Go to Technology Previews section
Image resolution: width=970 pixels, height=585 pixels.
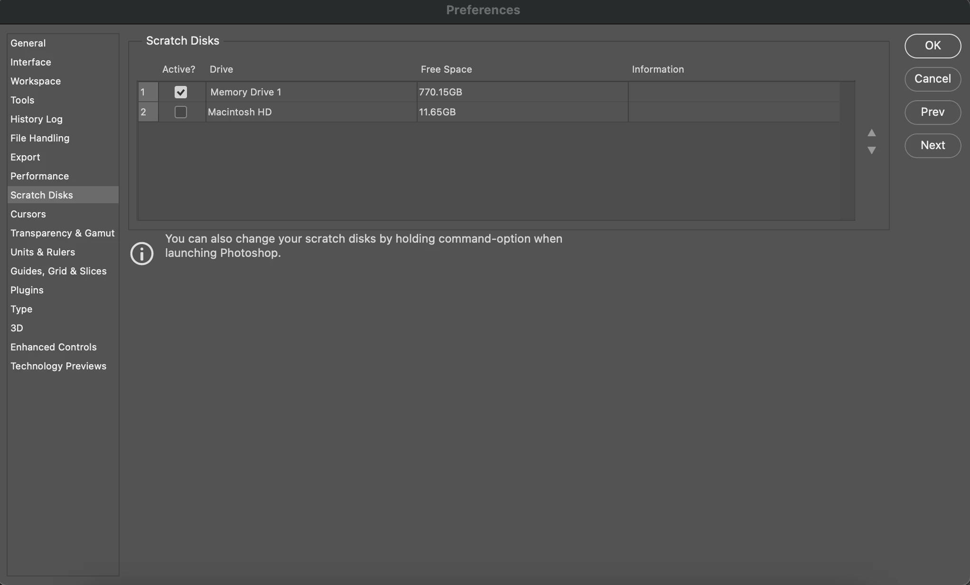click(x=58, y=366)
